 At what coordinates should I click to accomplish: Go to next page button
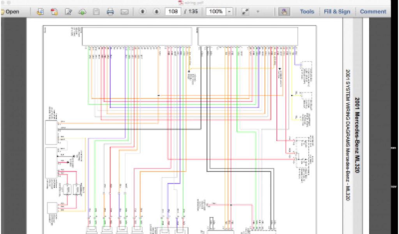(x=156, y=12)
